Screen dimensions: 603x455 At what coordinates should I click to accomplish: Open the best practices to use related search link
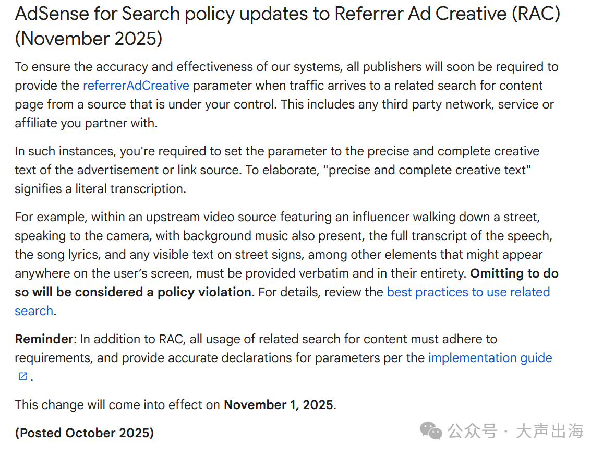(468, 292)
